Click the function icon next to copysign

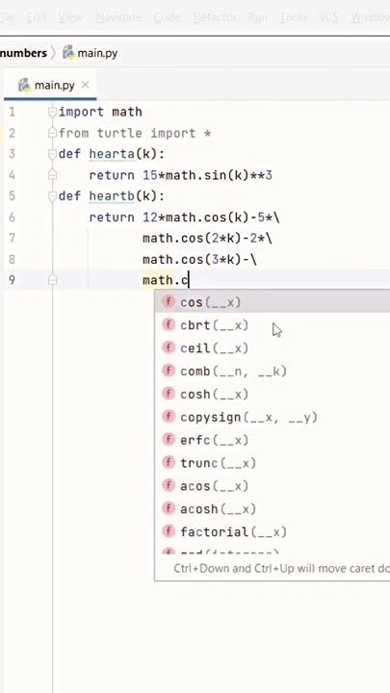point(169,417)
